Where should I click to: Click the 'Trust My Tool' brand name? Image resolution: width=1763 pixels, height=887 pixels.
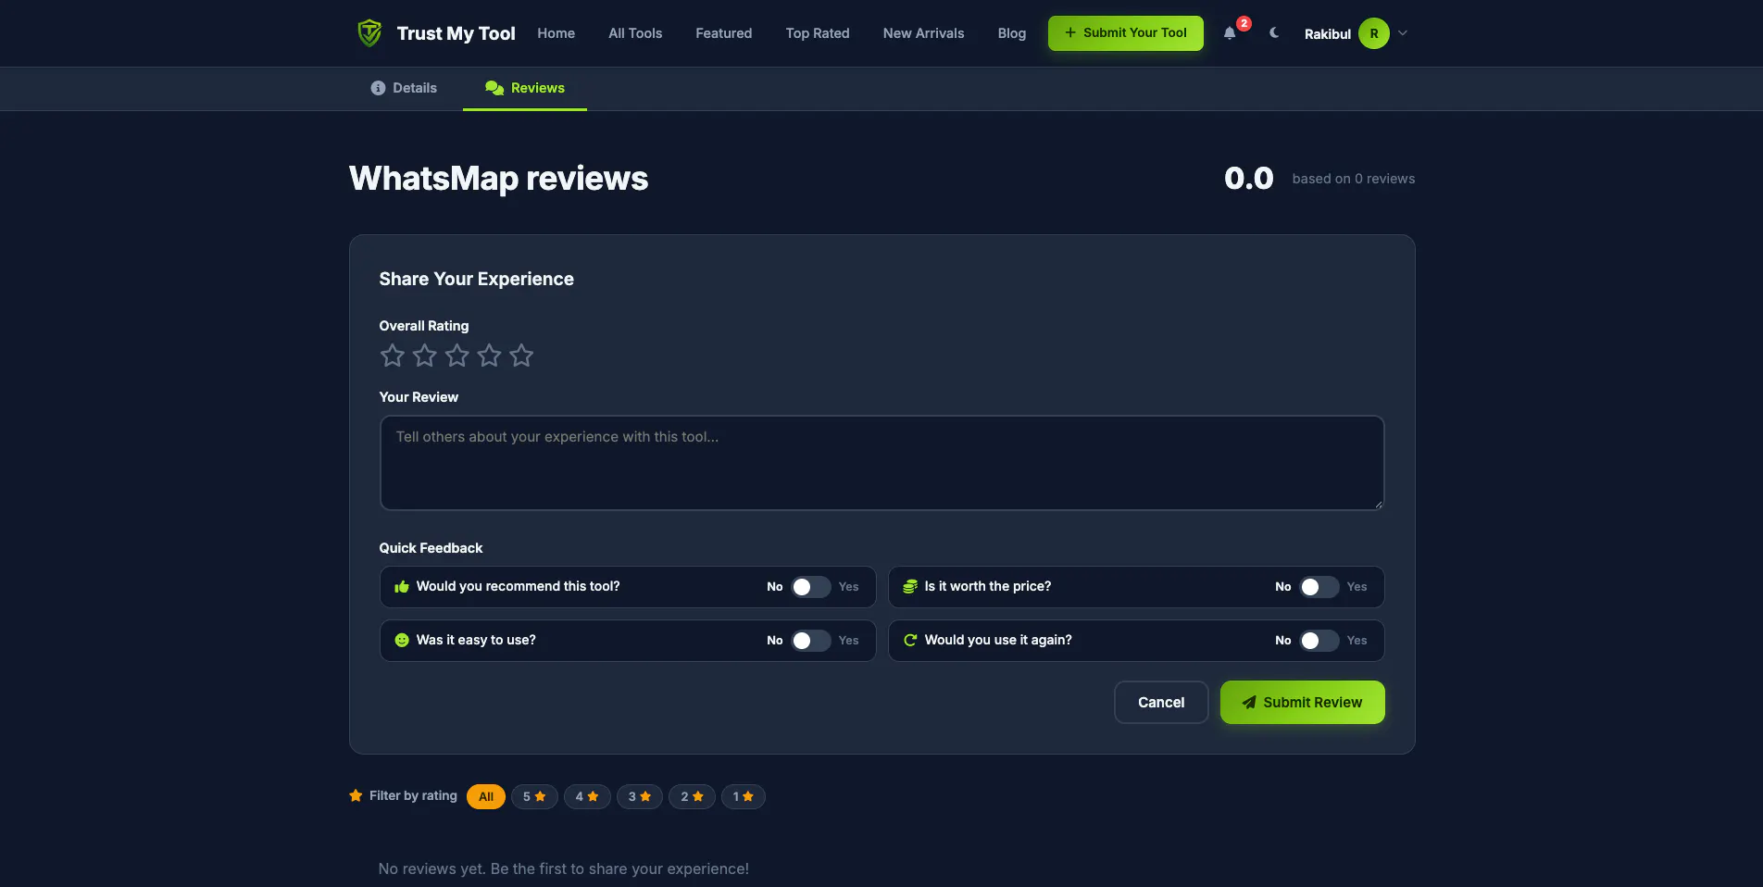[456, 33]
